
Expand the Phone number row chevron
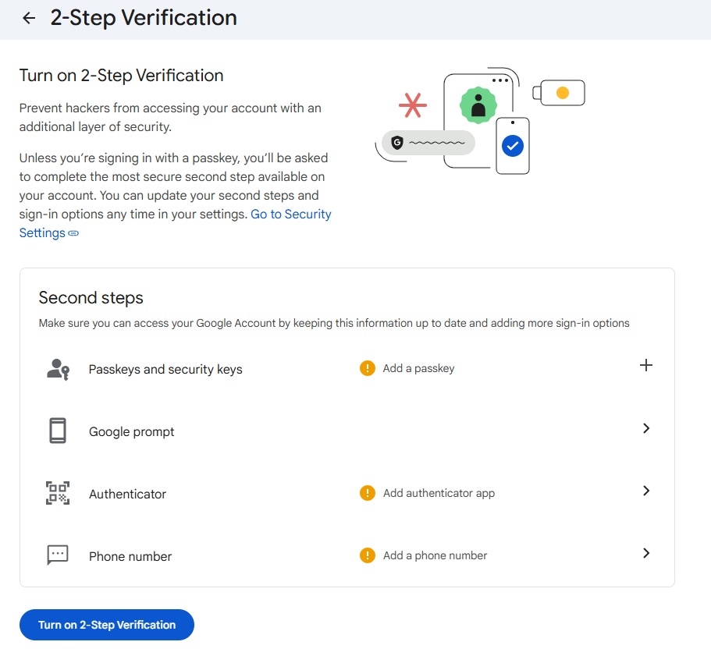click(x=646, y=553)
